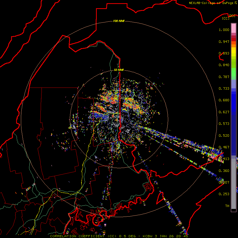Click the 0.253 color scale value
This screenshot has width=238, height=238.
[x=224, y=194]
